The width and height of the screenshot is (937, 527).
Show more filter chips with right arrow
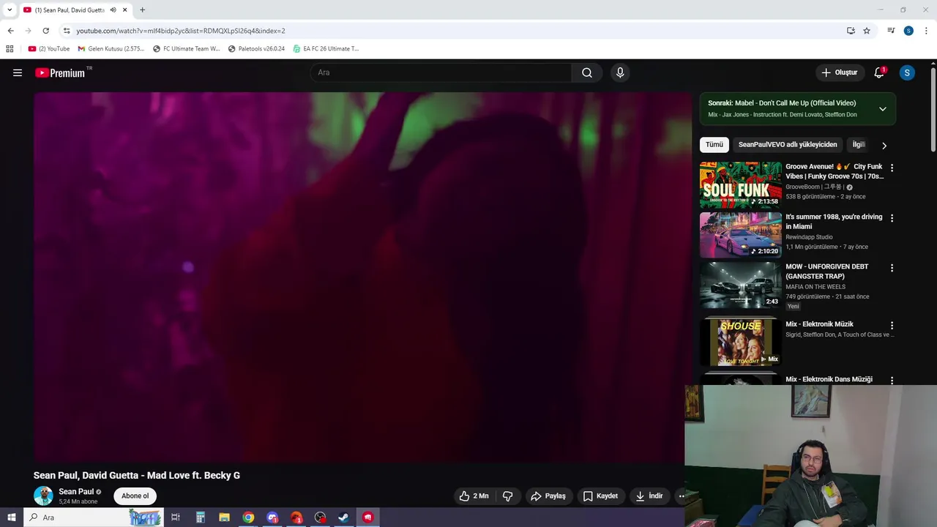click(884, 145)
